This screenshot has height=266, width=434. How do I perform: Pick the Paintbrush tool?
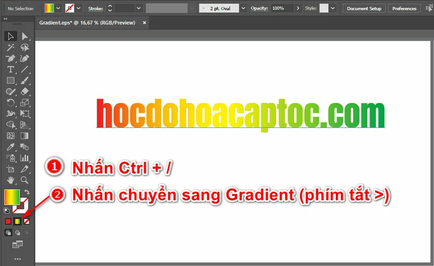(x=25, y=80)
